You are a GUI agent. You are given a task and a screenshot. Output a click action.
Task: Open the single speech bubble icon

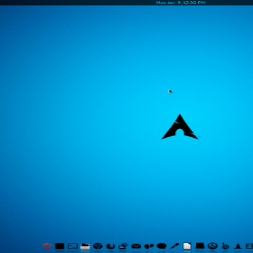click(161, 246)
